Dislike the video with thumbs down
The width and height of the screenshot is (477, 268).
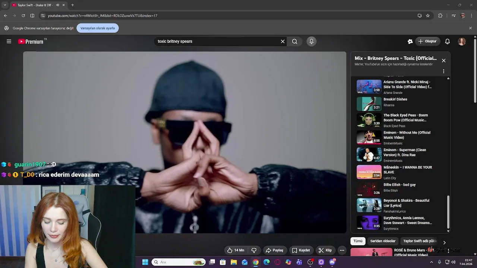click(254, 250)
